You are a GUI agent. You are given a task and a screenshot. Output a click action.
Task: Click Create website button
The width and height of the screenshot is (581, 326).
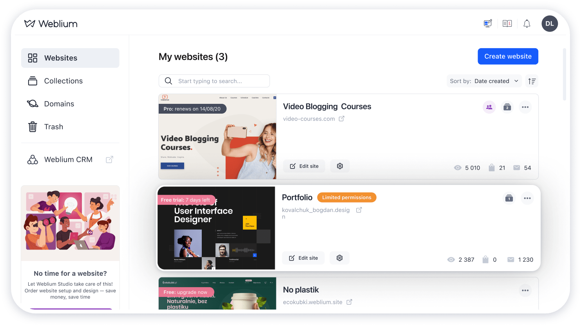pos(508,56)
